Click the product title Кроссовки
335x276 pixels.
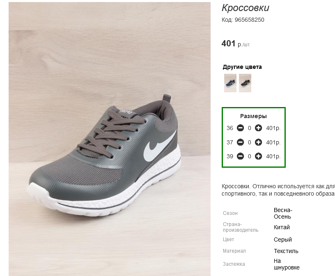point(246,8)
